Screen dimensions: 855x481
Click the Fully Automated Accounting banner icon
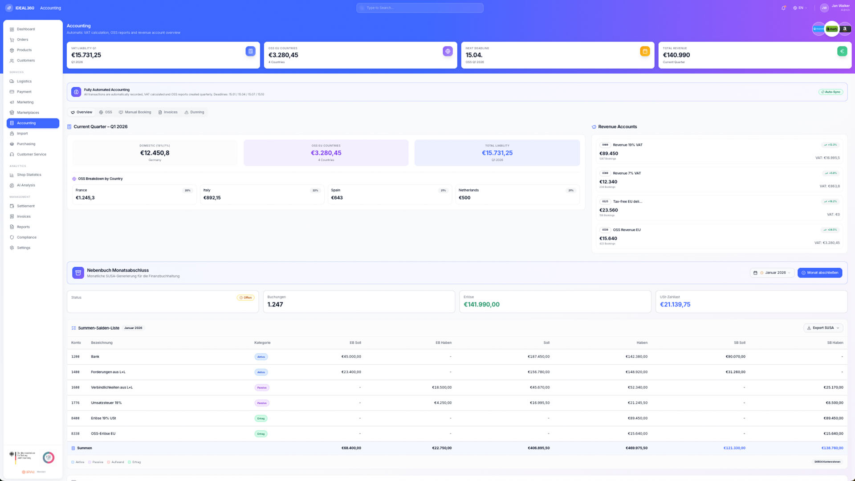(76, 92)
